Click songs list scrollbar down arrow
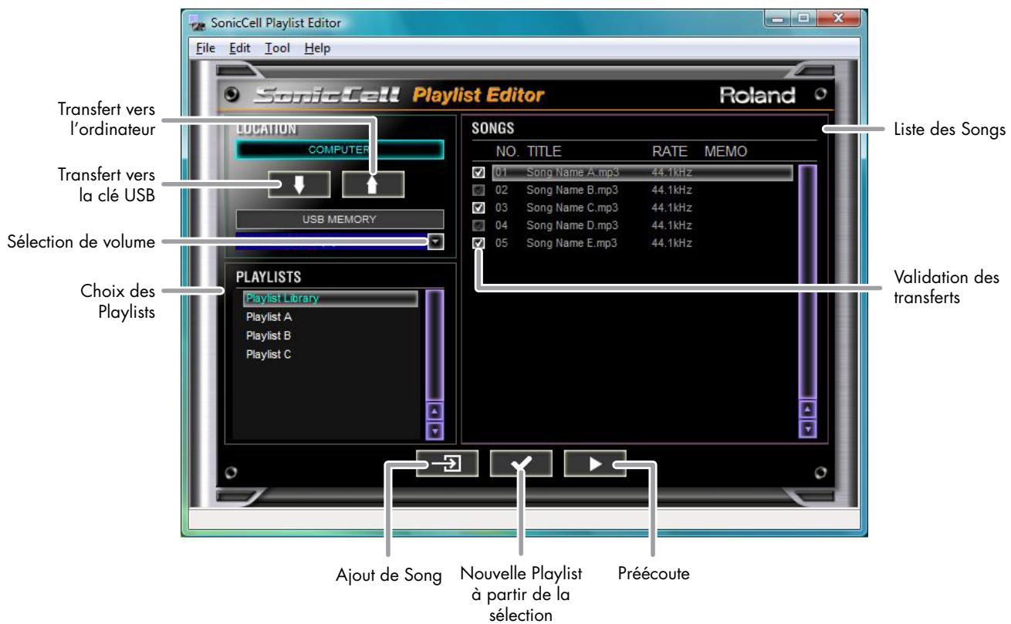The width and height of the screenshot is (1011, 624). [x=807, y=428]
